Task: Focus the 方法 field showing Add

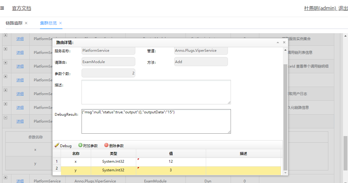Action: click(x=201, y=62)
